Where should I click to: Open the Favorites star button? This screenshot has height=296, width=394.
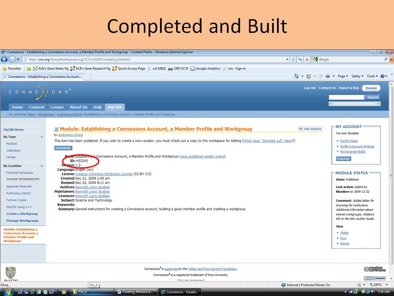click(x=11, y=69)
